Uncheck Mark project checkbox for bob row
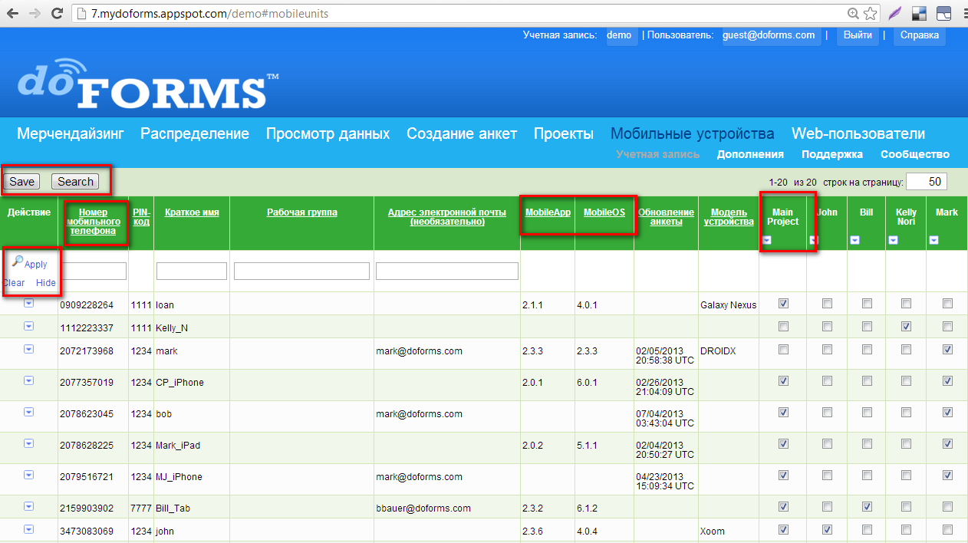968x543 pixels. (947, 413)
